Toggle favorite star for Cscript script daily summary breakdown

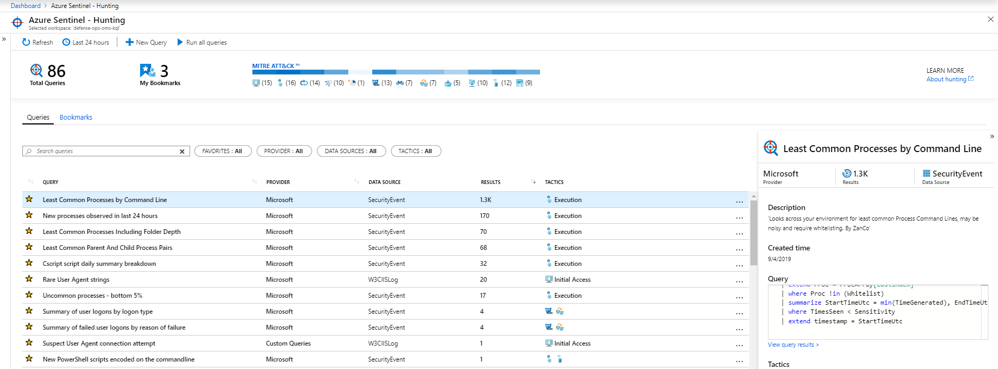(29, 263)
